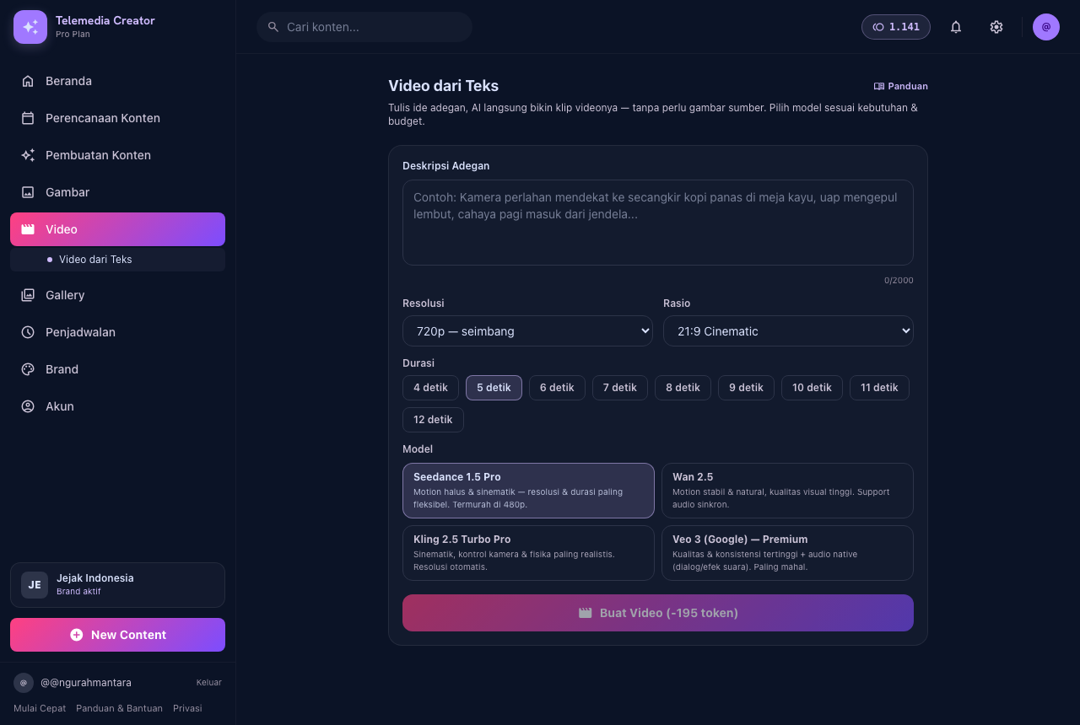The image size is (1080, 725).
Task: Open the Privasi link
Action: 187,708
